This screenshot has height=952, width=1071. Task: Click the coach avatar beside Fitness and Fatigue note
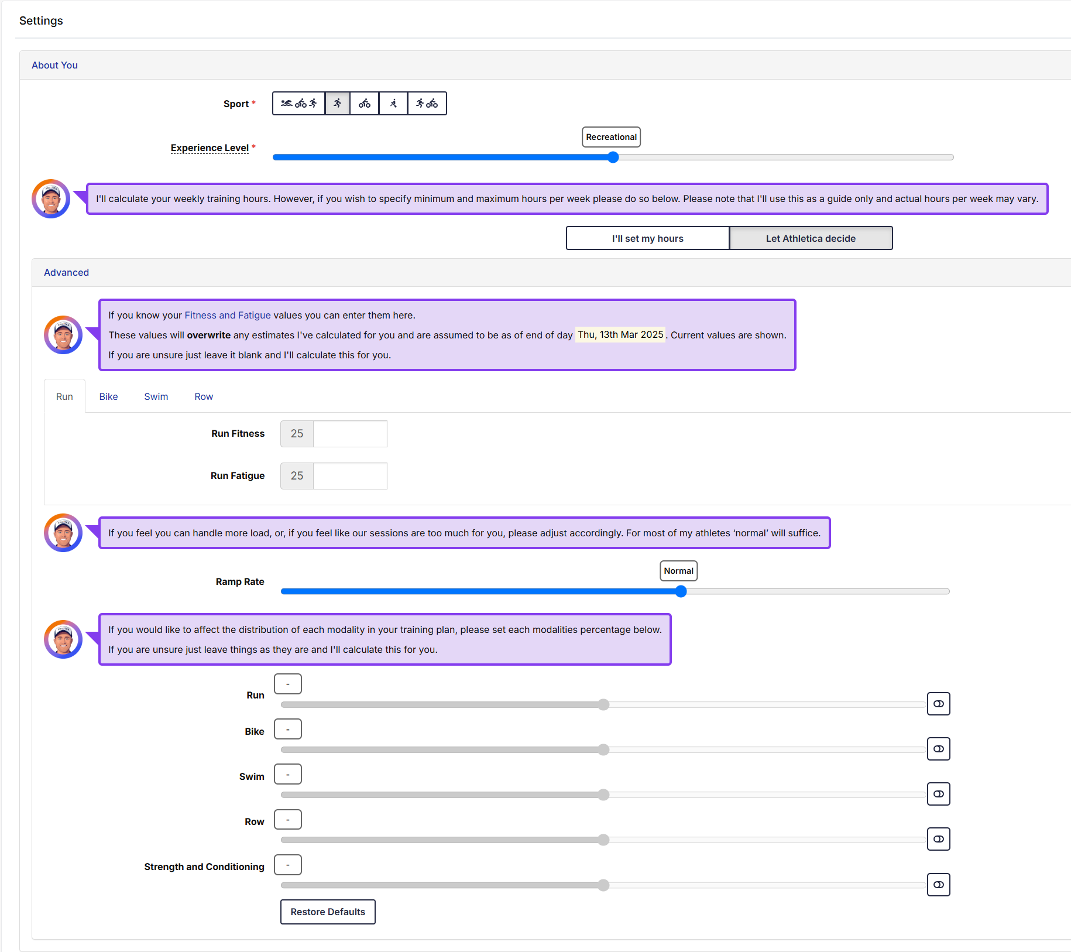pyautogui.click(x=63, y=335)
